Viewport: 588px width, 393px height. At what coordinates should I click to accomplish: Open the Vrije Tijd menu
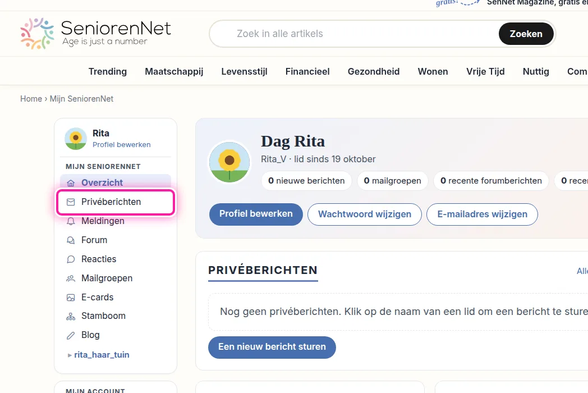pyautogui.click(x=485, y=71)
